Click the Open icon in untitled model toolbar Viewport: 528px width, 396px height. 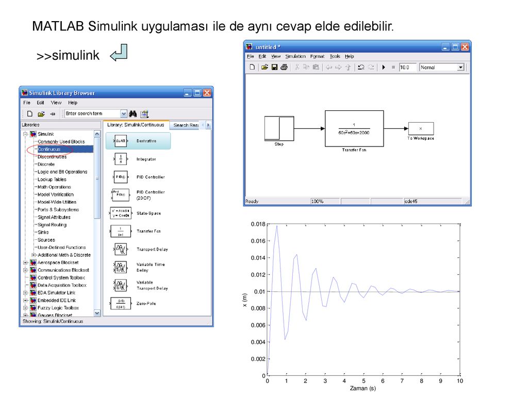coord(265,67)
